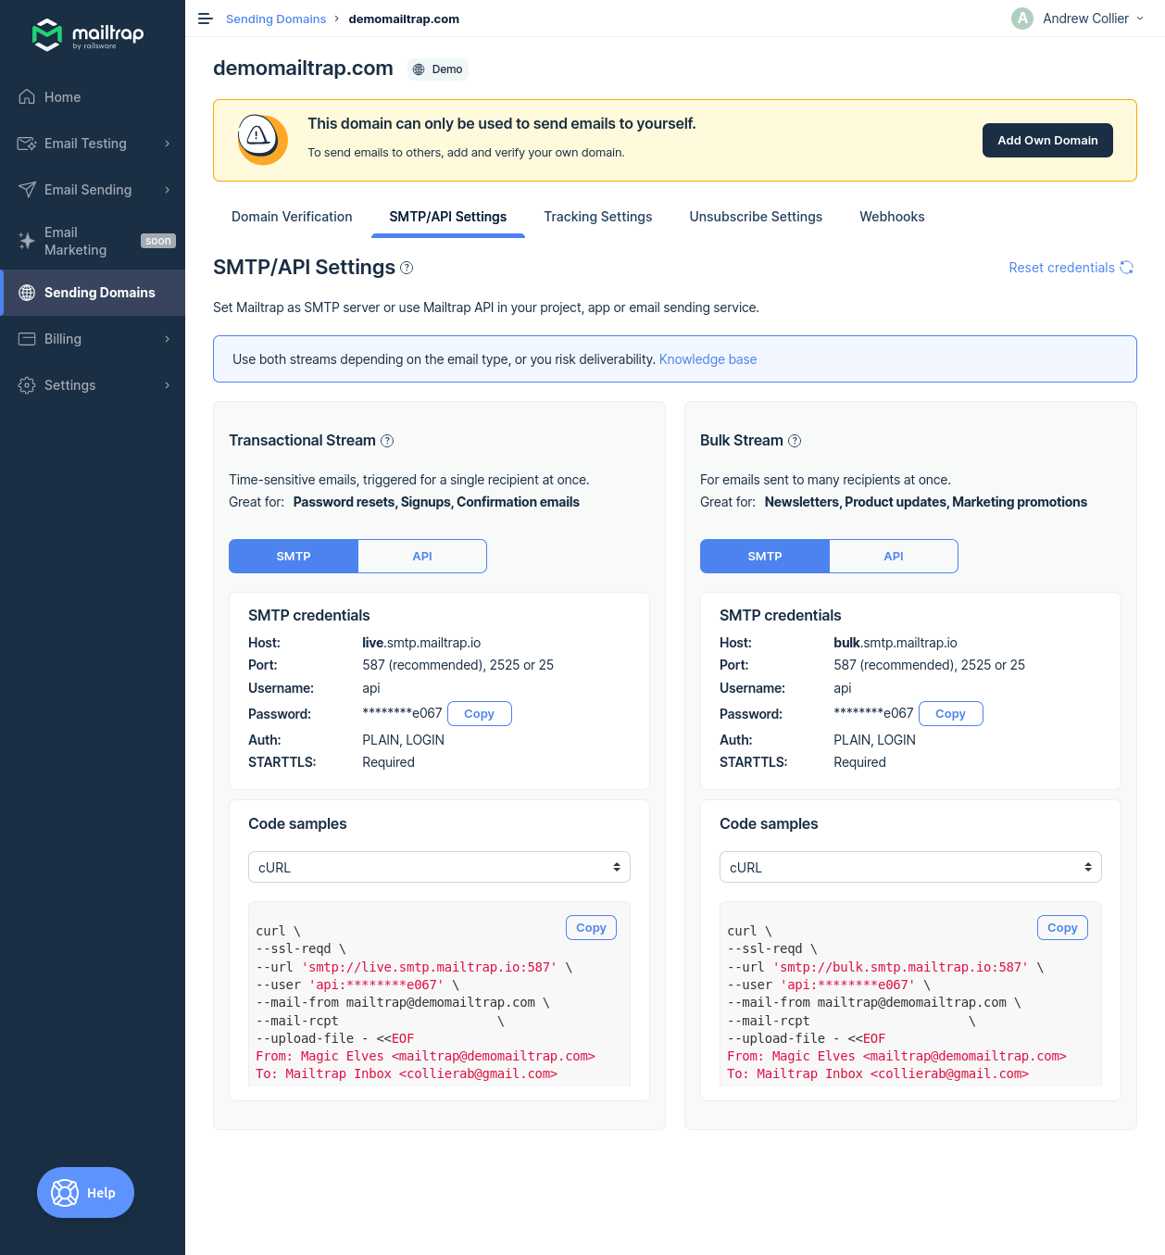Switch Bulk Stream to API mode
This screenshot has height=1255, width=1165.
(x=893, y=556)
